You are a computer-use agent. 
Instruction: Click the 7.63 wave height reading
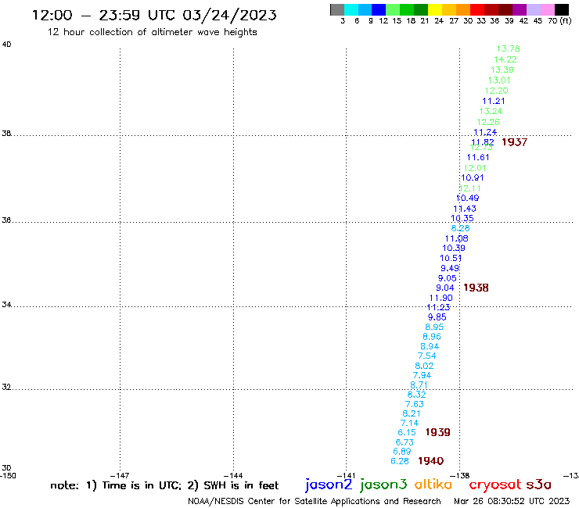(415, 404)
